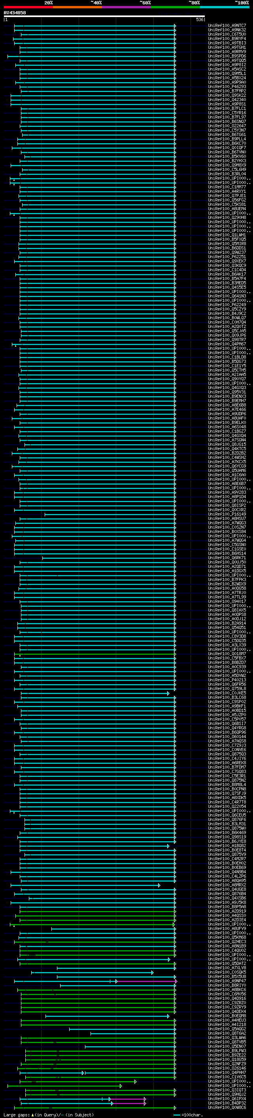Select subject label UniRef100_C4M2R7

[227, 859]
